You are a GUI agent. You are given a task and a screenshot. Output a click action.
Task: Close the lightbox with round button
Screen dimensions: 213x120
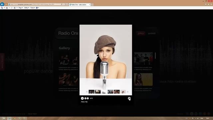129,98
